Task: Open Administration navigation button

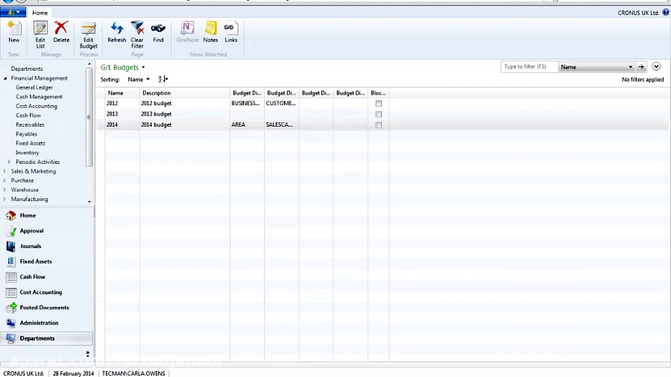Action: [x=47, y=323]
